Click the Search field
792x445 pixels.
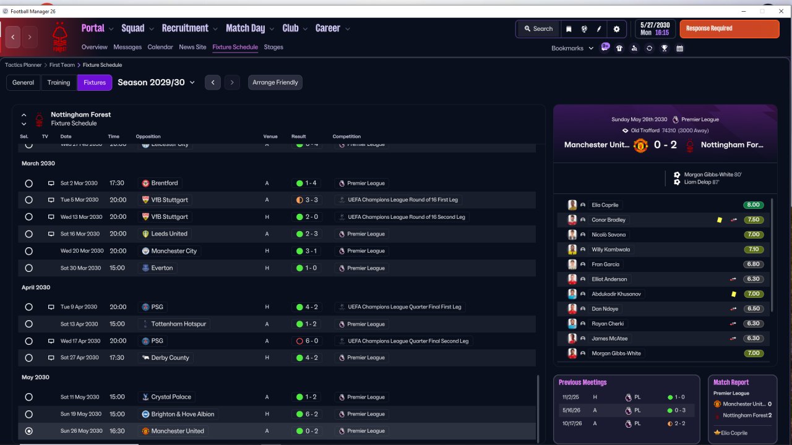[538, 28]
